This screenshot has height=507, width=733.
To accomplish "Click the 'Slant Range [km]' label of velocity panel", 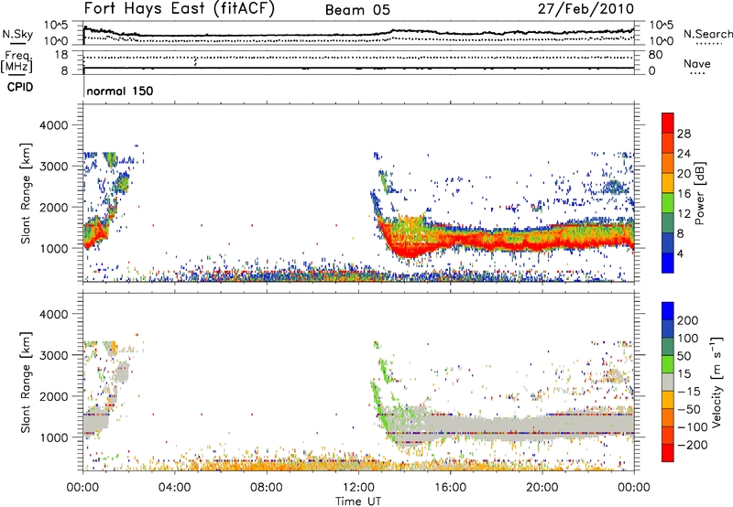I will pyautogui.click(x=26, y=383).
